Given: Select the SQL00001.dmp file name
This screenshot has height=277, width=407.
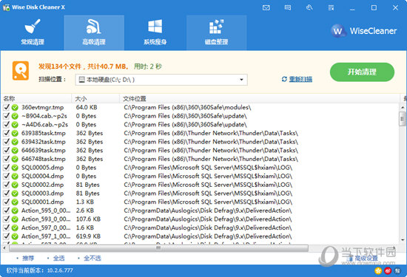Looking at the screenshot, I should [x=43, y=202].
